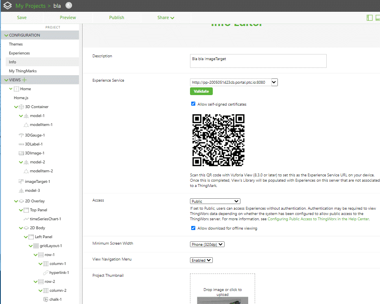Click the project info icon beside bla
Screen dimensions: 380x304
click(x=69, y=5)
